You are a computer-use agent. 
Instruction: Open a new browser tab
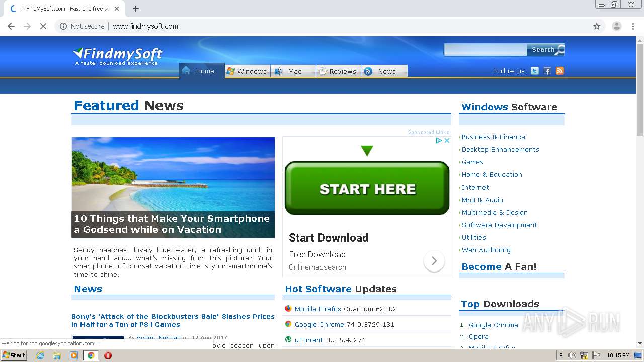pos(136,9)
